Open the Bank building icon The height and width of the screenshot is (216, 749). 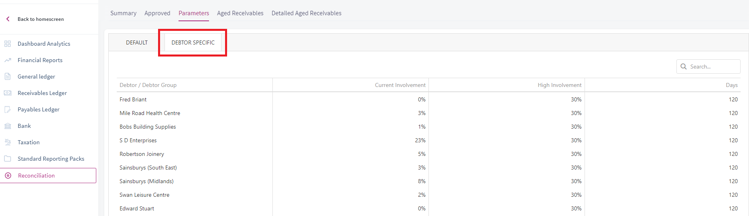(8, 126)
